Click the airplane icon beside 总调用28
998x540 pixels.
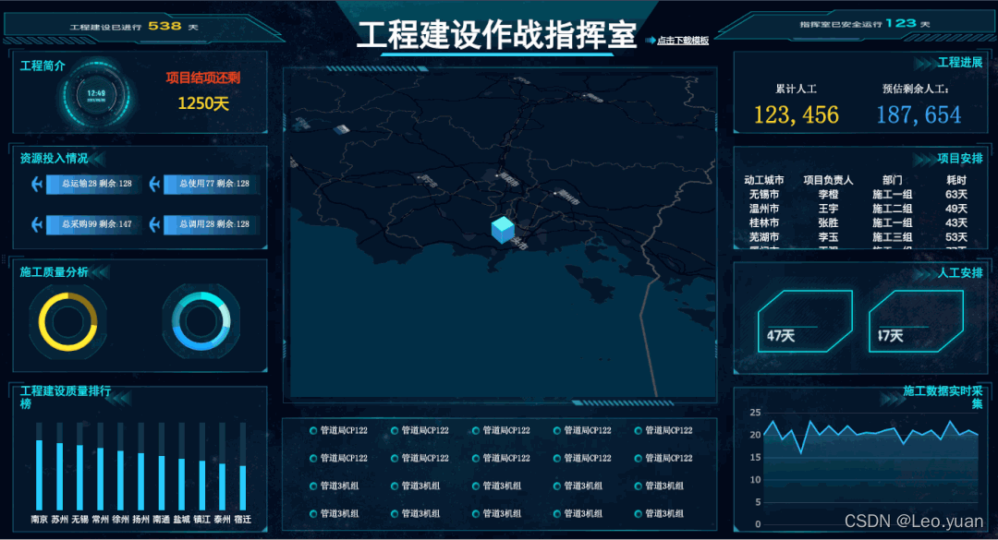154,224
